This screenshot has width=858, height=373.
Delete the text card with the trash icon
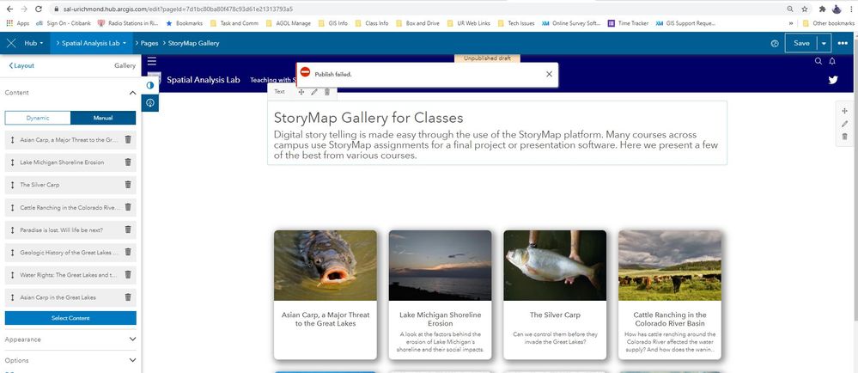(327, 92)
